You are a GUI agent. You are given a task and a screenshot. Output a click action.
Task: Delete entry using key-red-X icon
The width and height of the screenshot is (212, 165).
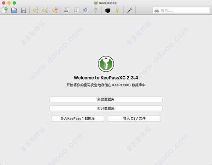point(55,10)
